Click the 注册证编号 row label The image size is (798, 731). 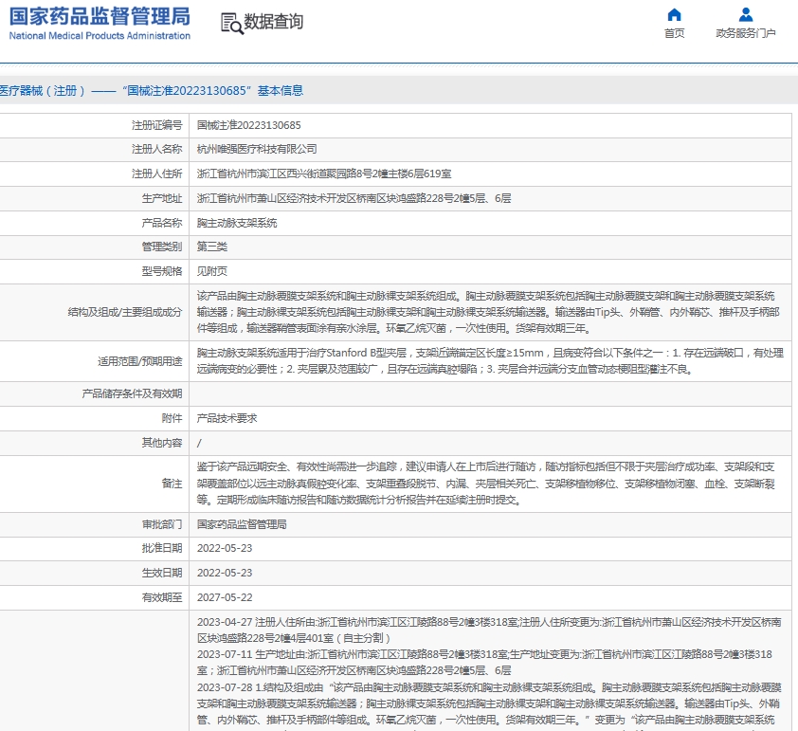(x=156, y=125)
